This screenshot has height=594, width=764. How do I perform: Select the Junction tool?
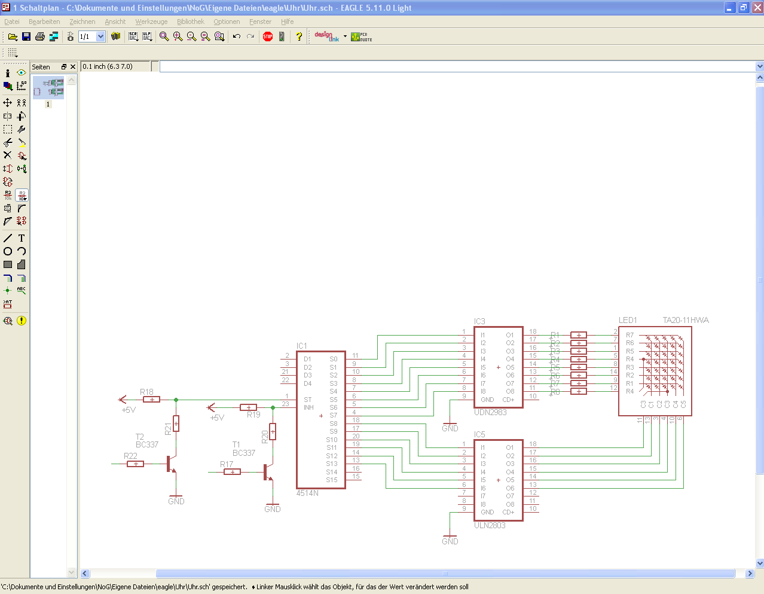[8, 291]
